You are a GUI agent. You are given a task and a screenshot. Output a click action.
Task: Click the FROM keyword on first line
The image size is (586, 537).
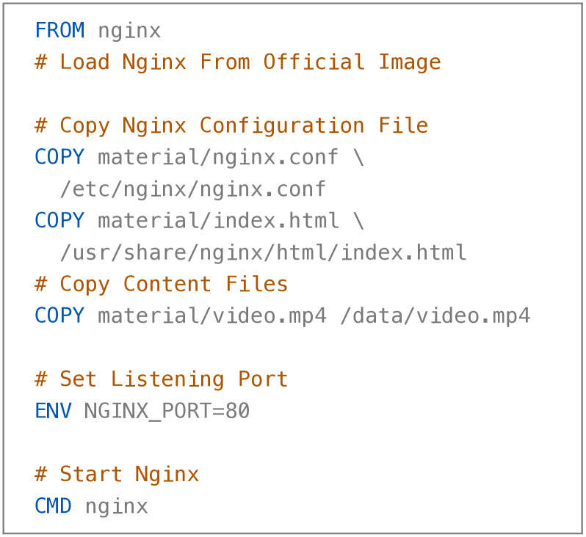pos(59,31)
